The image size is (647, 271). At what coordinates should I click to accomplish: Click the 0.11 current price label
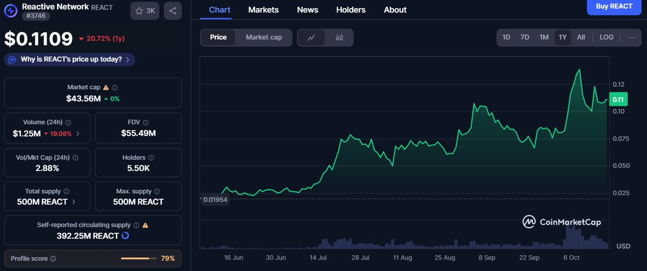[x=618, y=99]
